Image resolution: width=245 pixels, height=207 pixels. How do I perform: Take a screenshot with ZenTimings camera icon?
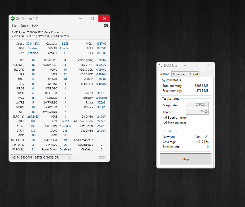click(106, 26)
